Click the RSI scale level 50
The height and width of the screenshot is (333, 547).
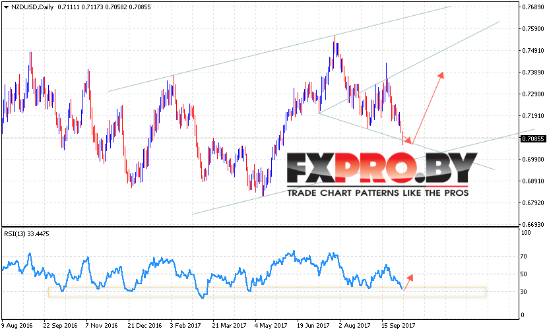click(x=524, y=274)
